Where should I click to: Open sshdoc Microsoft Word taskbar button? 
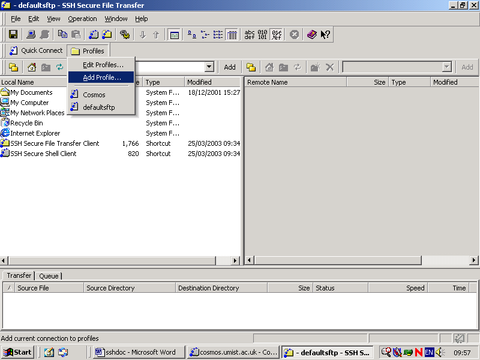click(136, 352)
